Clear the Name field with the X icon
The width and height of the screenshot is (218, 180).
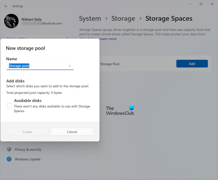pyautogui.click(x=69, y=66)
